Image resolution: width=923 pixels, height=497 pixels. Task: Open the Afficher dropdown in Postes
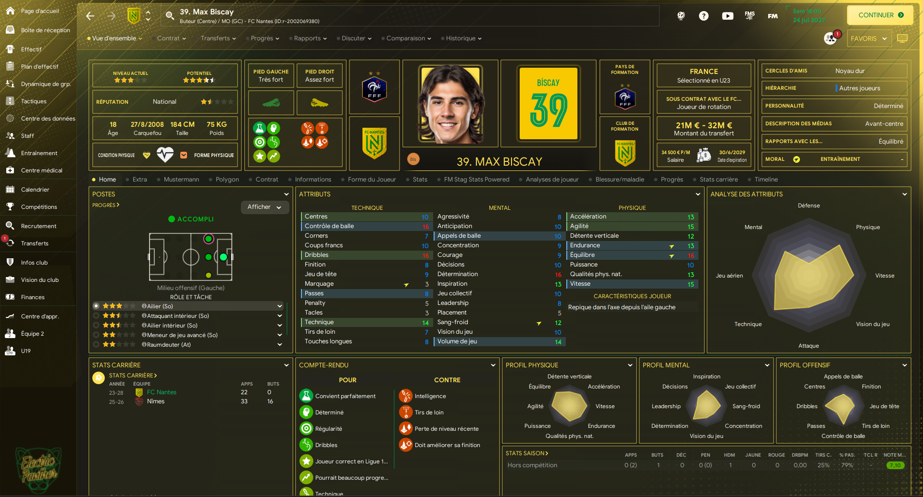click(x=264, y=207)
